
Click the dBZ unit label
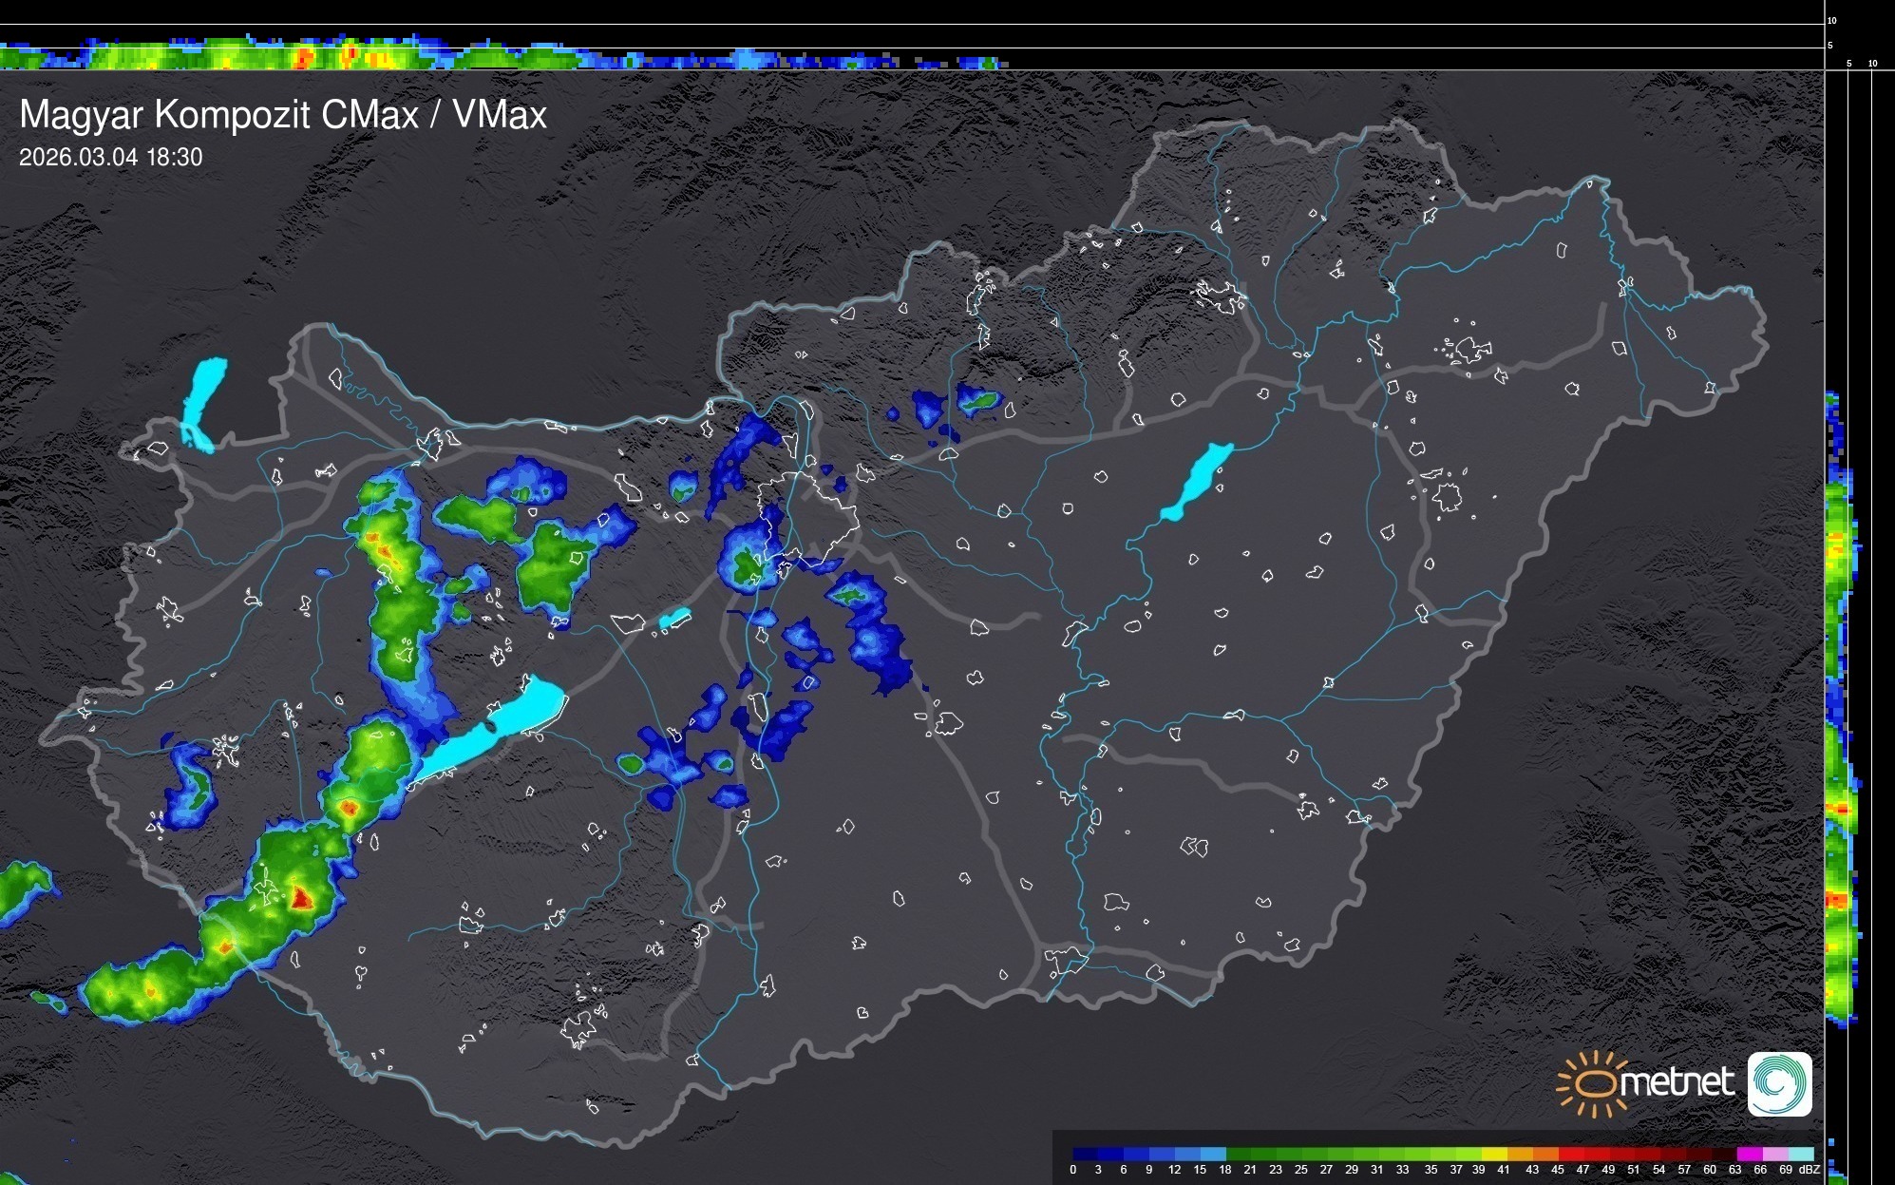point(1810,1170)
